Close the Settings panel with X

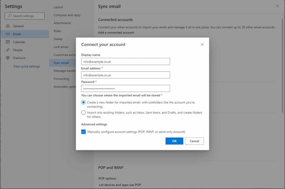[277, 6]
